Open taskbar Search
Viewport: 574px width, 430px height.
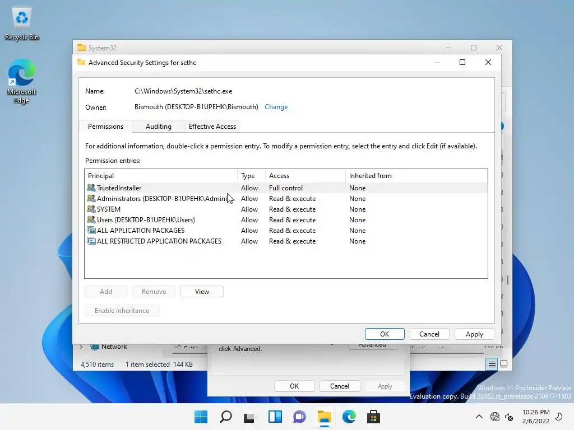(x=225, y=417)
